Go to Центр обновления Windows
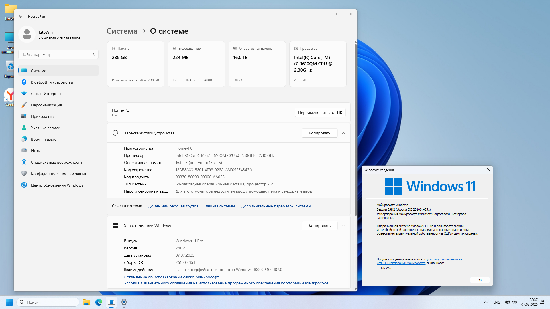The height and width of the screenshot is (309, 550). (57, 185)
